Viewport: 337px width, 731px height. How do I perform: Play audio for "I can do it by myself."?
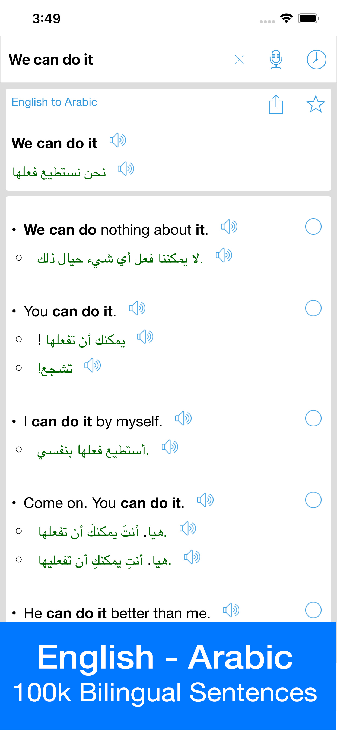(x=183, y=418)
